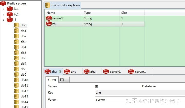
Task: Click the Redis servers root icon
Action: 3,3
